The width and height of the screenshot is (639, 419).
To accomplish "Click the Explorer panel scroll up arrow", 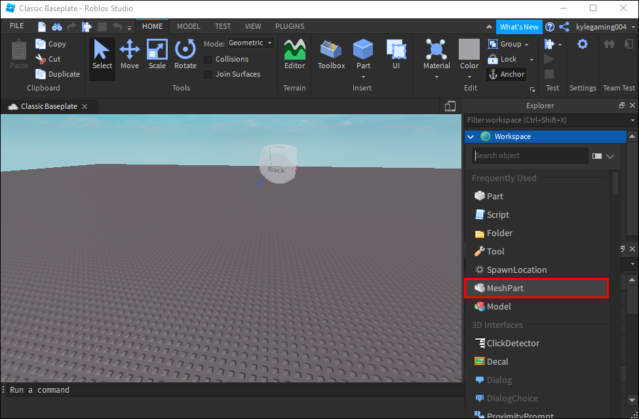I will pyautogui.click(x=632, y=136).
